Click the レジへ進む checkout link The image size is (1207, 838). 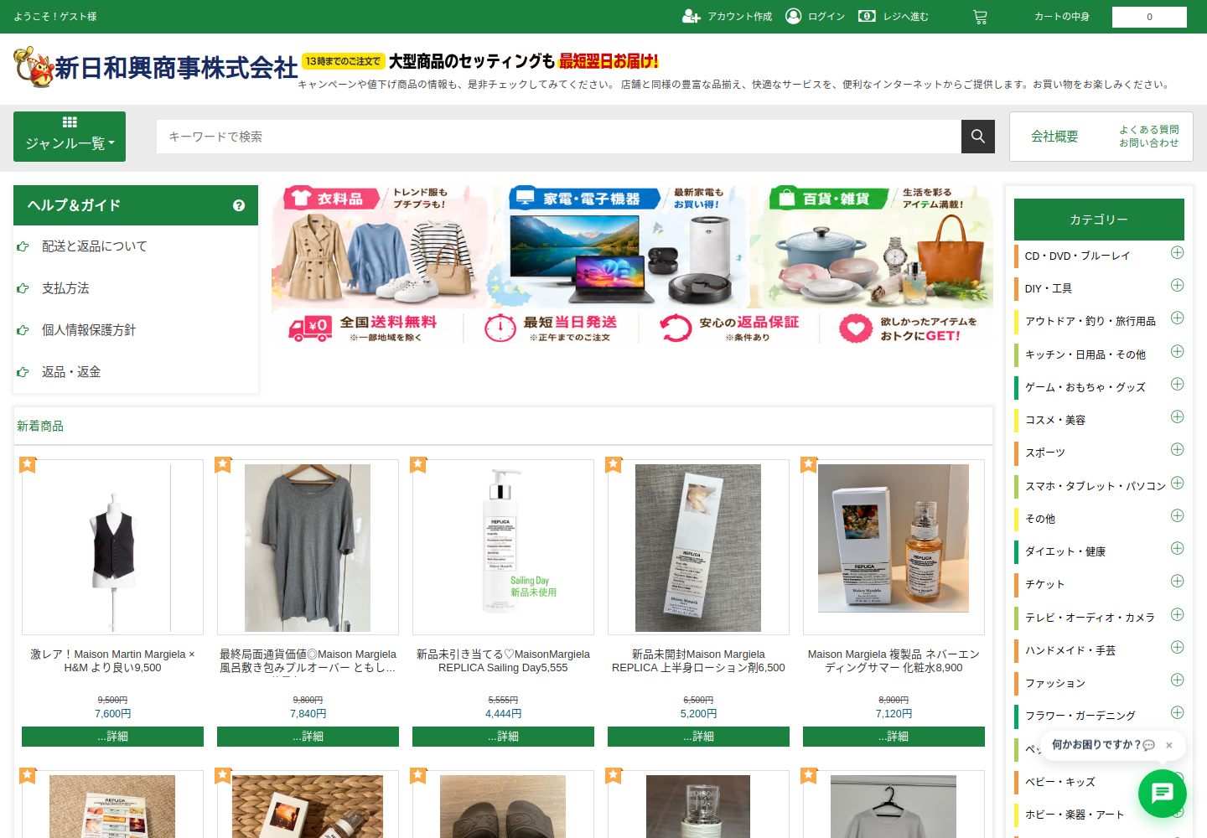[905, 17]
